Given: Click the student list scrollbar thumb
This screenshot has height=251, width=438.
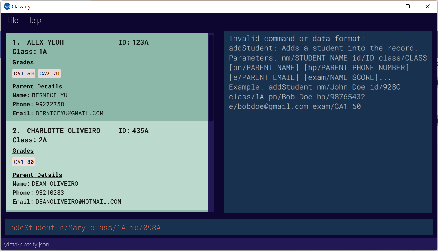Looking at the screenshot, I should point(211,77).
